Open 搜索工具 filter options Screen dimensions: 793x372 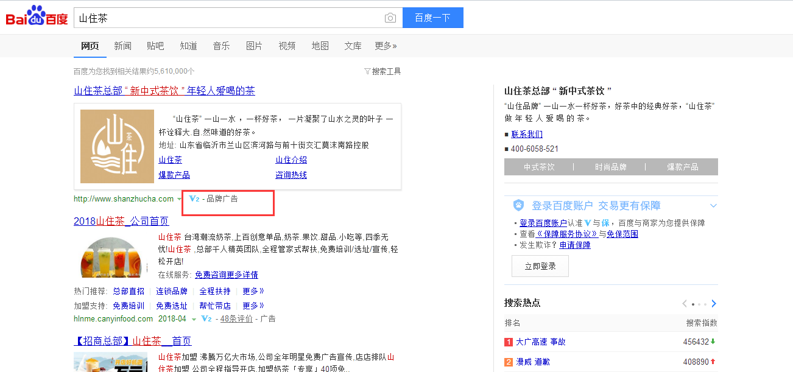pyautogui.click(x=382, y=71)
